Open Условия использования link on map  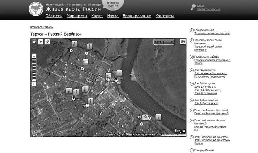(173, 135)
